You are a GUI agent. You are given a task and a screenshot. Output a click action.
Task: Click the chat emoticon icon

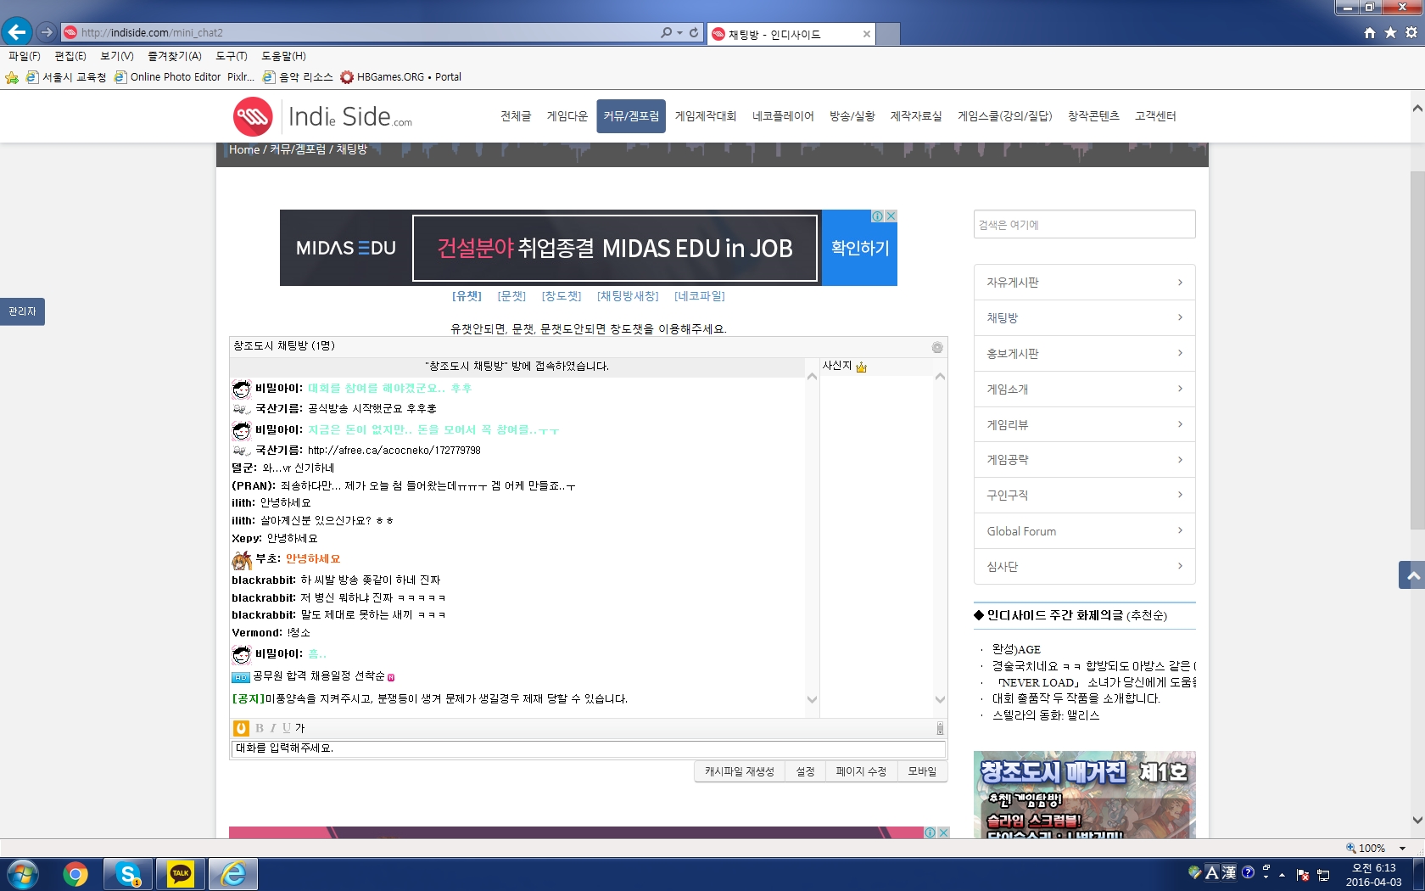pos(241,728)
